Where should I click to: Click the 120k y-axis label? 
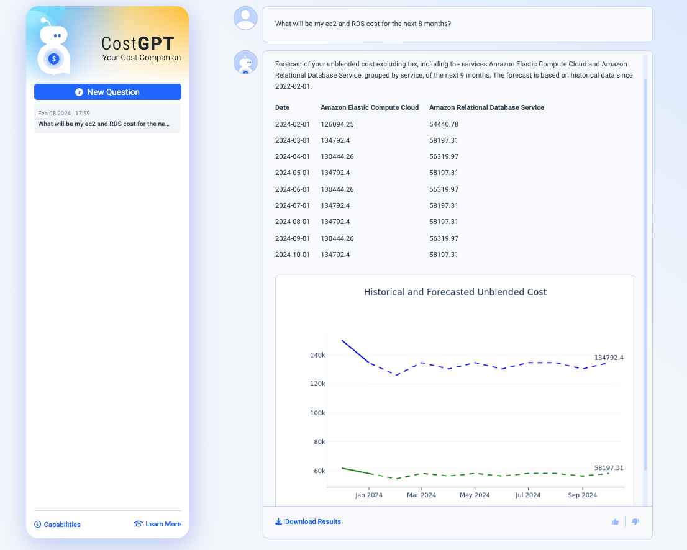coord(317,384)
